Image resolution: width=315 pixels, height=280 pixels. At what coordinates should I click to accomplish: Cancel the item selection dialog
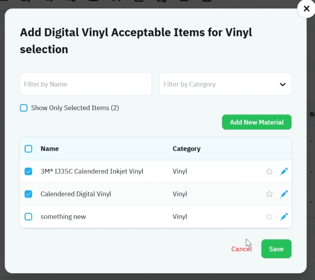(x=241, y=249)
